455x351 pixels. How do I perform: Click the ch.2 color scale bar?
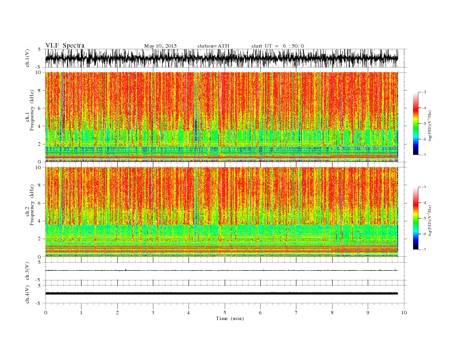pyautogui.click(x=415, y=218)
